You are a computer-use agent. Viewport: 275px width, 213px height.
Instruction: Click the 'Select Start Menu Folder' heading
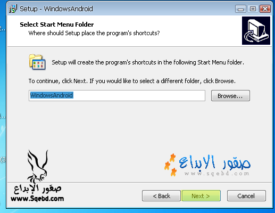coord(57,24)
